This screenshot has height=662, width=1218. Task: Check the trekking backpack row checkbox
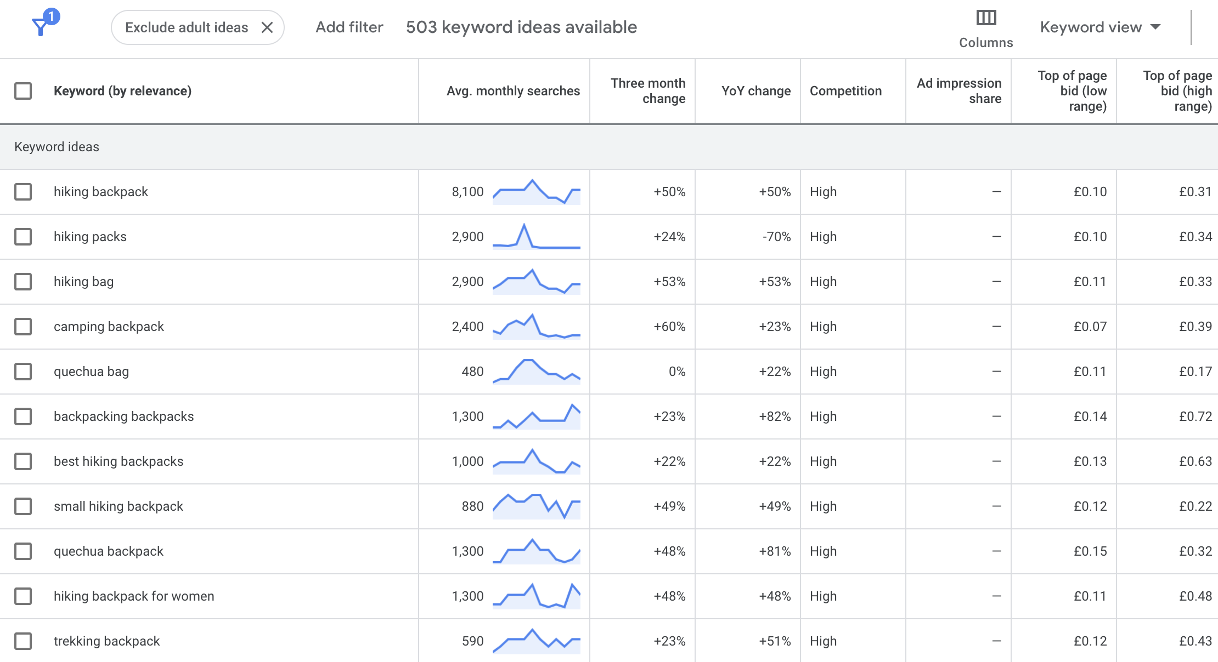point(23,641)
